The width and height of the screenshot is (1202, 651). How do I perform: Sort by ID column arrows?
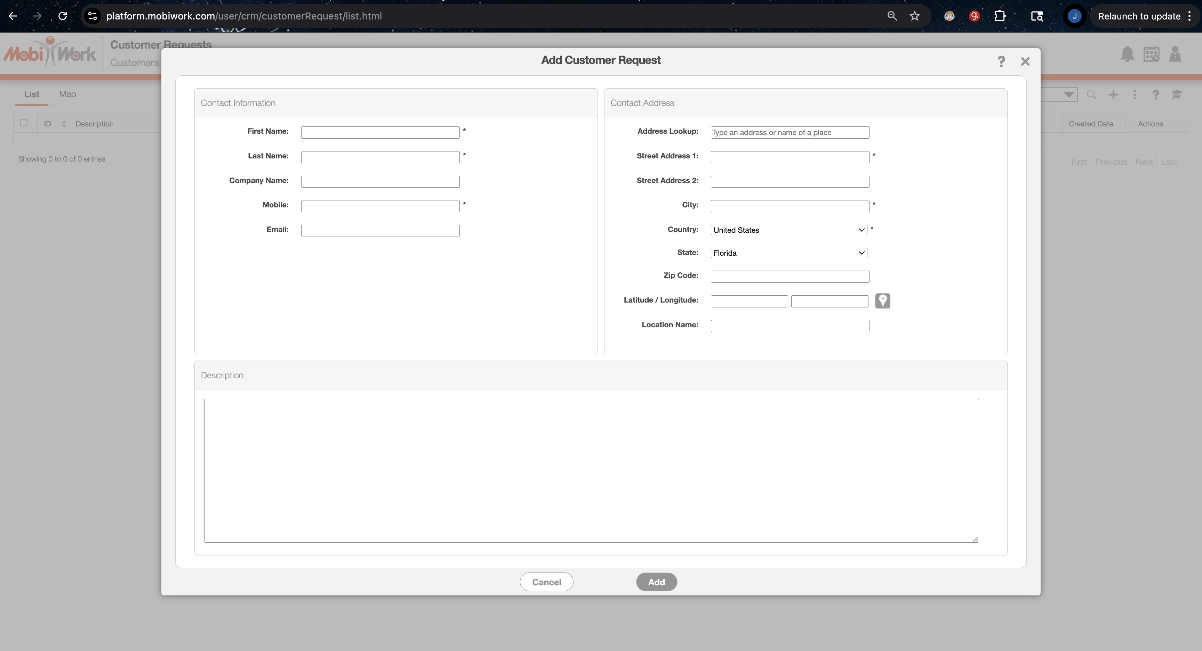64,124
